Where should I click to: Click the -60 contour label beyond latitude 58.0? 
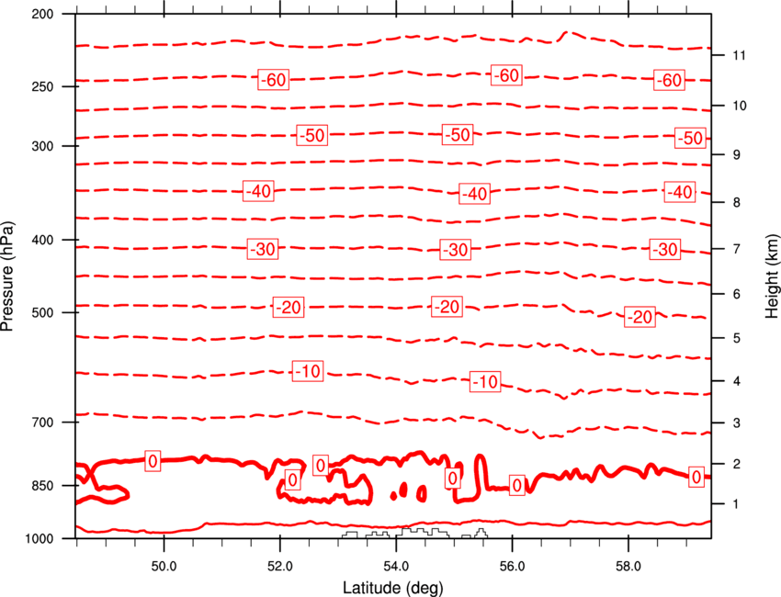669,80
